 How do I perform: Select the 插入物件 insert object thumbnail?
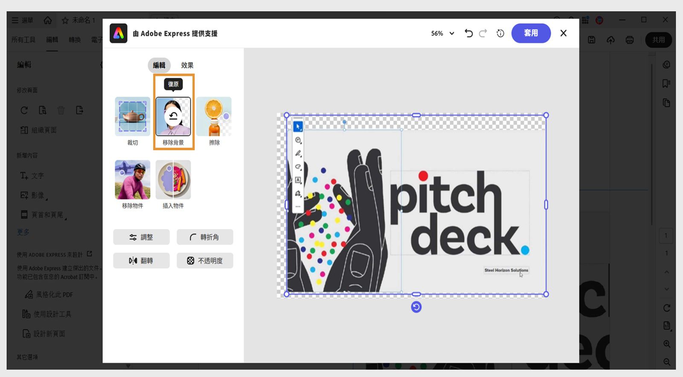pos(173,180)
